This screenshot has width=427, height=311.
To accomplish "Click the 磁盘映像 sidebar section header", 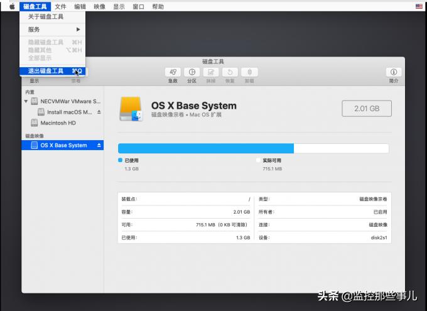I will [35, 136].
